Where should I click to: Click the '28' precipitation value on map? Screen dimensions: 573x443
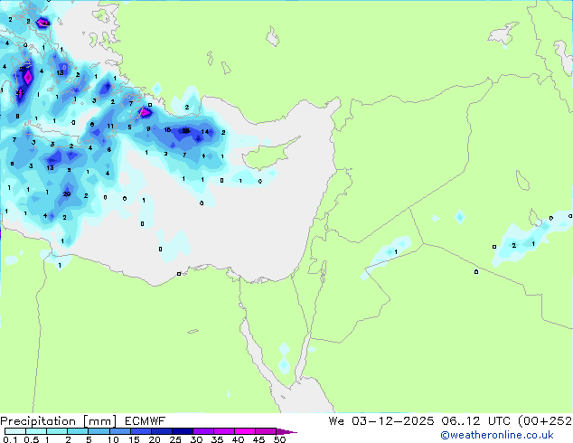tap(185, 130)
